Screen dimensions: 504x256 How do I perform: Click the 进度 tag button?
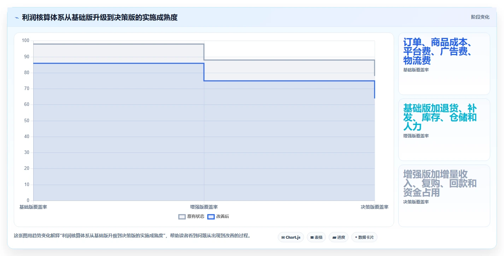(339, 237)
